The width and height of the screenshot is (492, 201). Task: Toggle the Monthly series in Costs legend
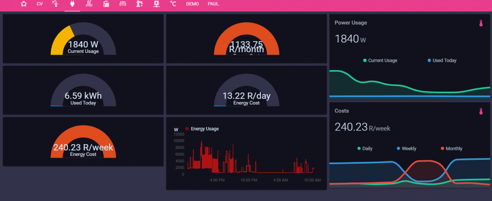tap(452, 149)
